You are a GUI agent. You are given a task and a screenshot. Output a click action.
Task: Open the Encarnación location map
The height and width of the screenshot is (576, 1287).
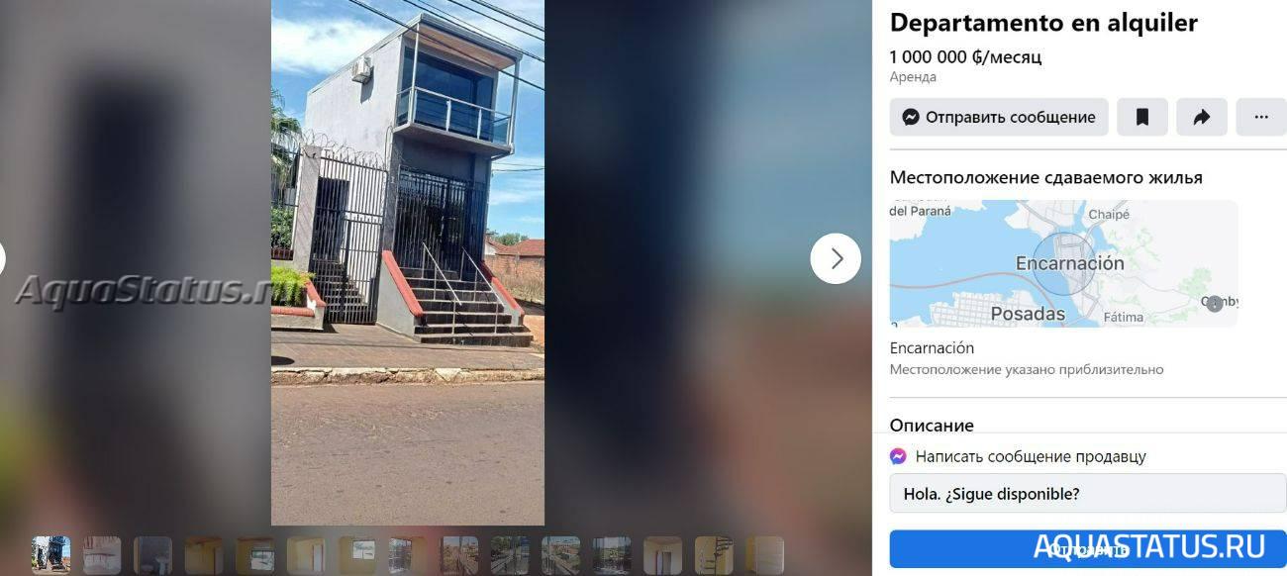click(x=1063, y=263)
